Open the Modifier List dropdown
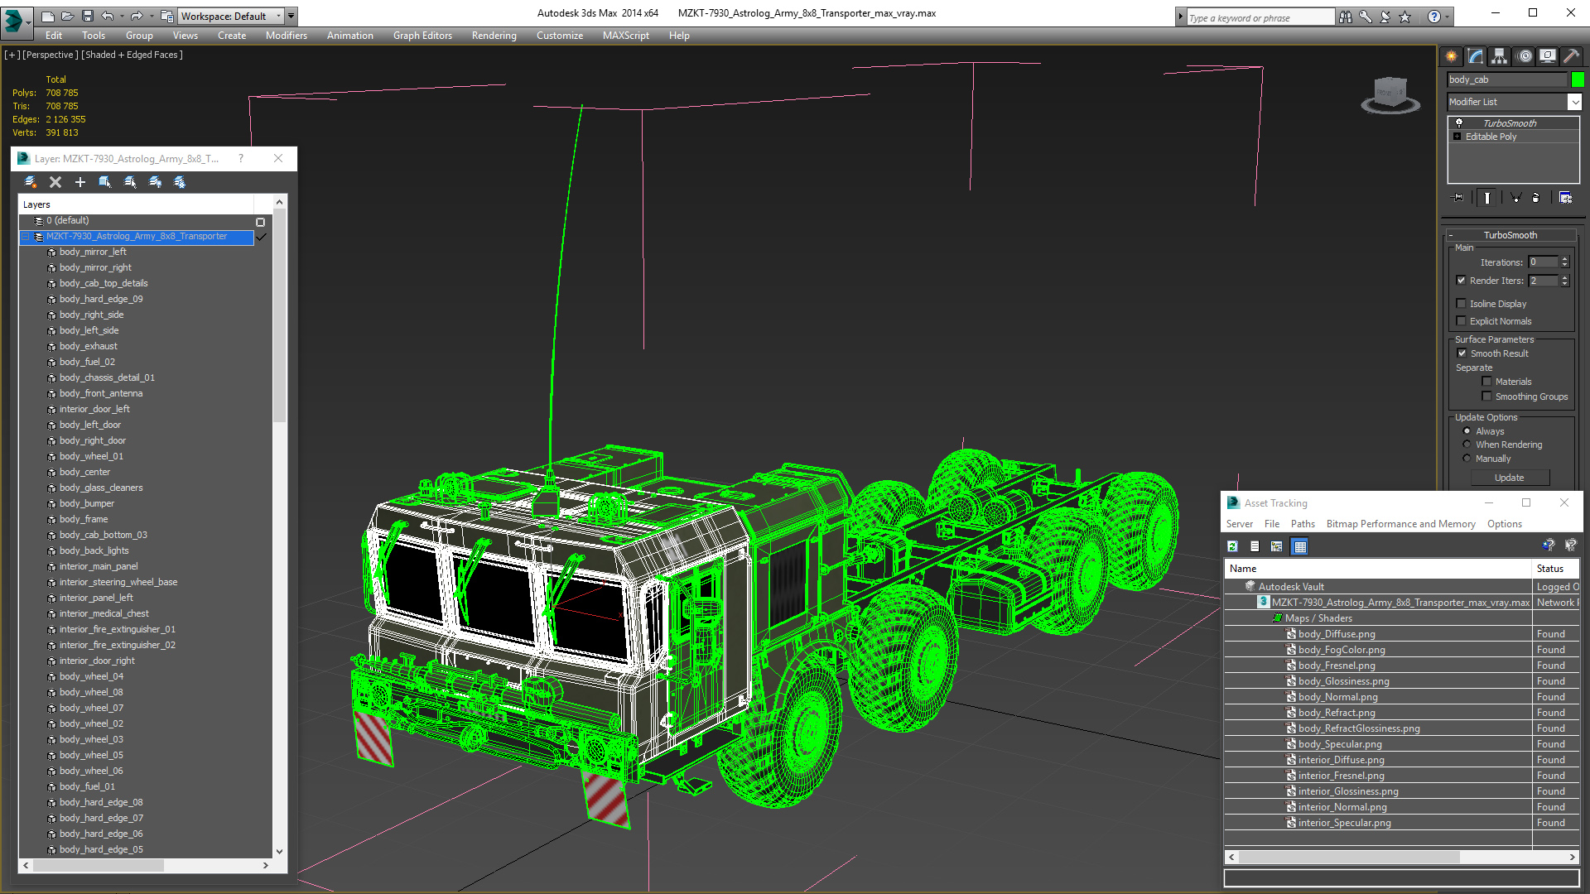The width and height of the screenshot is (1590, 894). tap(1574, 102)
